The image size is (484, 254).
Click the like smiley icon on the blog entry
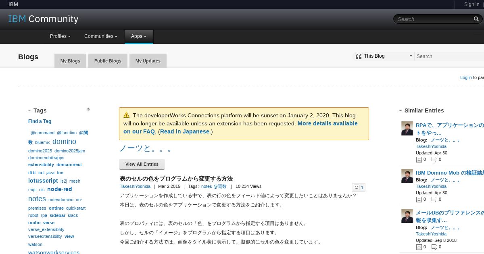[356, 187]
